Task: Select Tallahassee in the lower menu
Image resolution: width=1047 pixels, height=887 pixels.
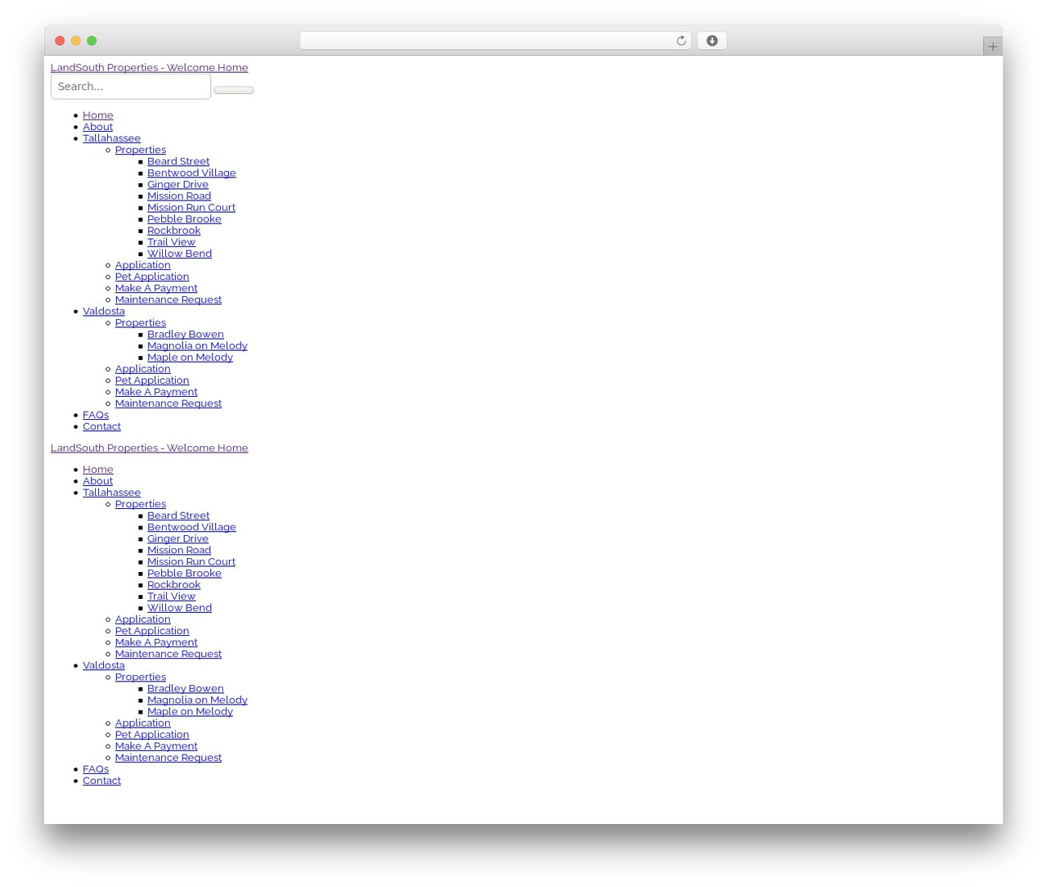Action: 111,493
